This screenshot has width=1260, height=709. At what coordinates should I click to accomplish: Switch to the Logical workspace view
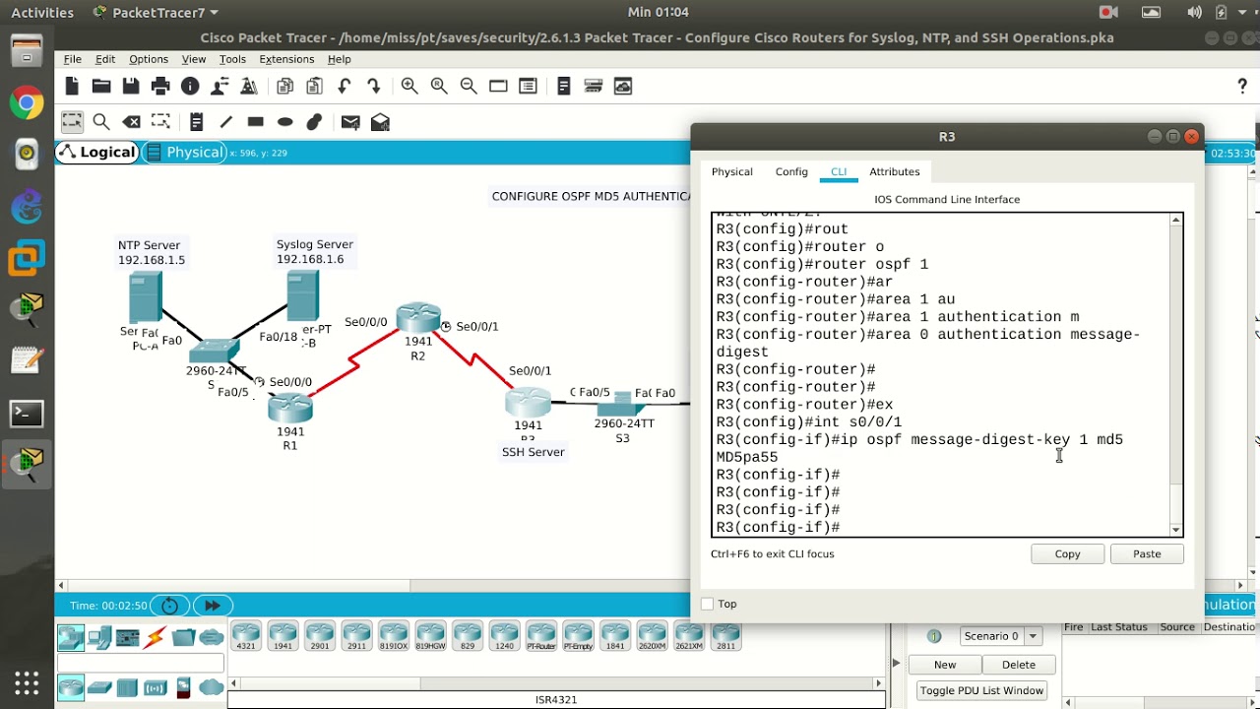96,153
